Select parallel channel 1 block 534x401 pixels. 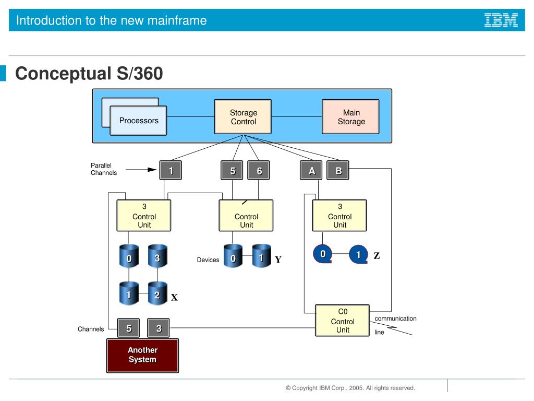[x=171, y=170]
